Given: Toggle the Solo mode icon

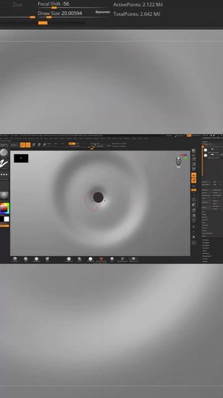Looking at the screenshot, I should tap(194, 237).
